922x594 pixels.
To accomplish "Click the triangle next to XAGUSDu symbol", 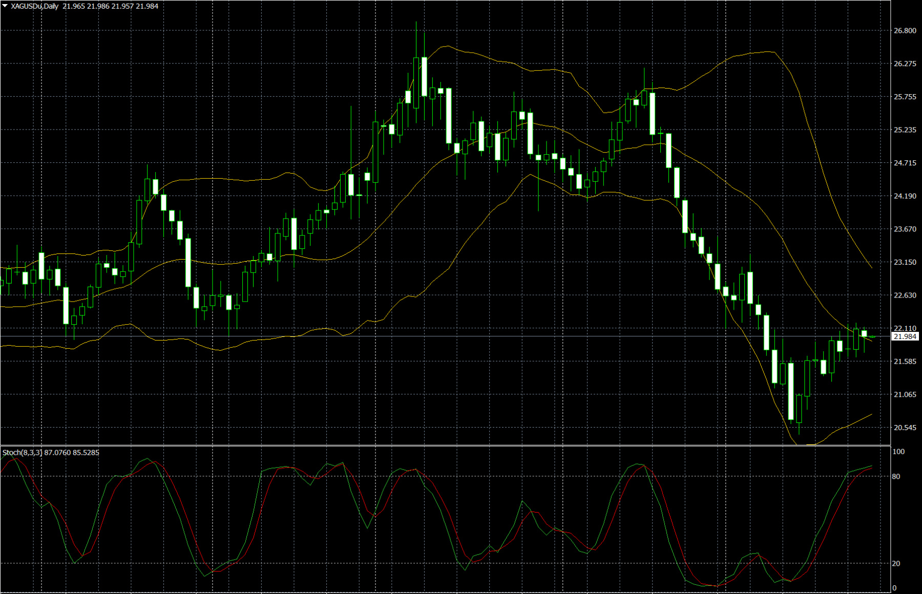I will coord(5,6).
